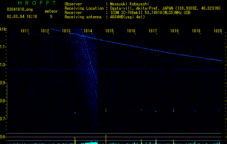227x144 pixels.
Task: Click the A504HB(yagi 4el) antenna value
Action: (x=127, y=17)
